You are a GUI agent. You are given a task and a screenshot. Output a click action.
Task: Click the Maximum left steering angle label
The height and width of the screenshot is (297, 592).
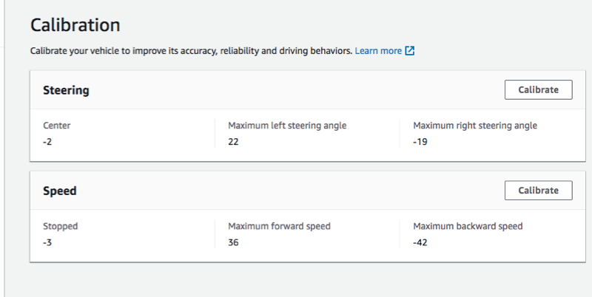pos(287,126)
